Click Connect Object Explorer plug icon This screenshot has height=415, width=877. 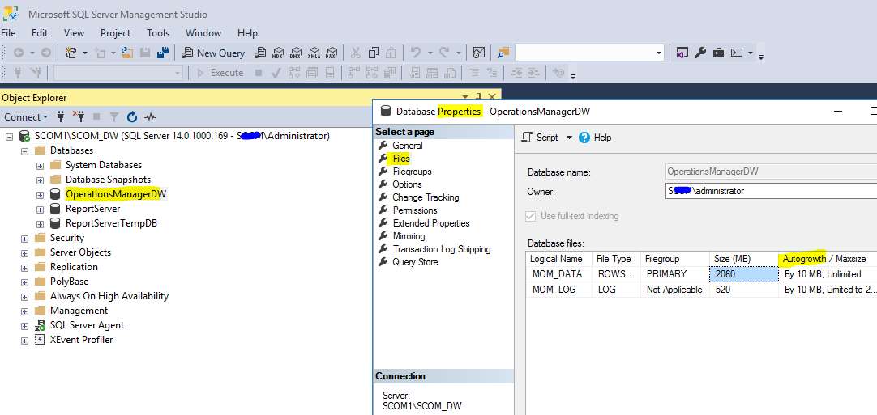coord(61,116)
